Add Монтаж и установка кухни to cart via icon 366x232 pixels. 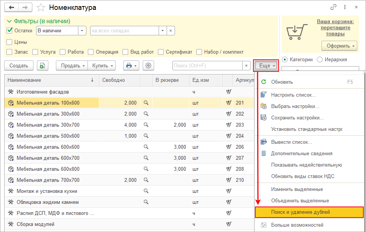pyautogui.click(x=229, y=191)
